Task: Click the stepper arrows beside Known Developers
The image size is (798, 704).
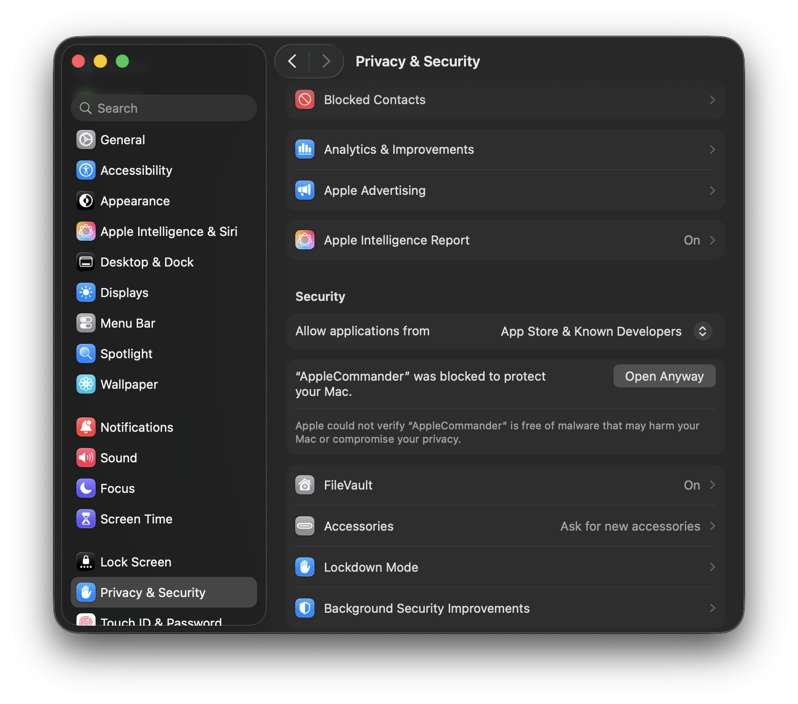Action: pyautogui.click(x=702, y=331)
